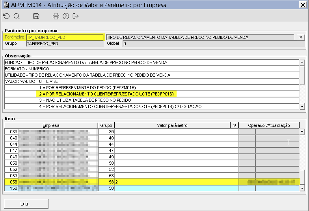Select observation line 'FORMATO - NUMERICO'
This screenshot has width=309, height=211.
pos(152,69)
